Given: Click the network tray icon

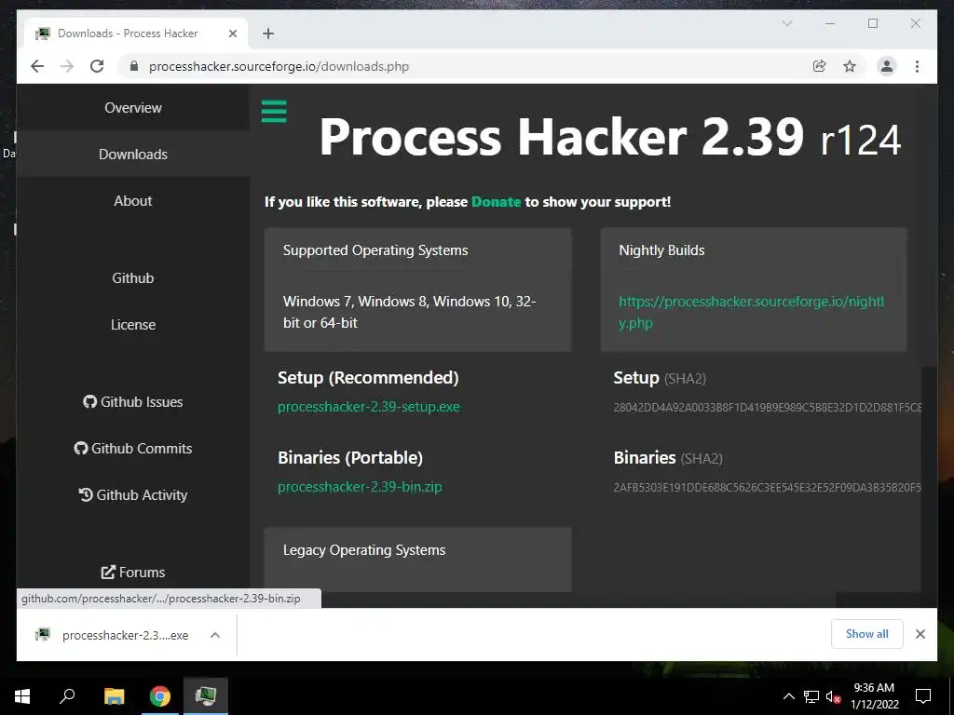Looking at the screenshot, I should click(x=811, y=696).
